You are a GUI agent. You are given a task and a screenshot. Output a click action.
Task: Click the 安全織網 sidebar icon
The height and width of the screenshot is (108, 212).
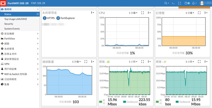(x=2, y=34)
